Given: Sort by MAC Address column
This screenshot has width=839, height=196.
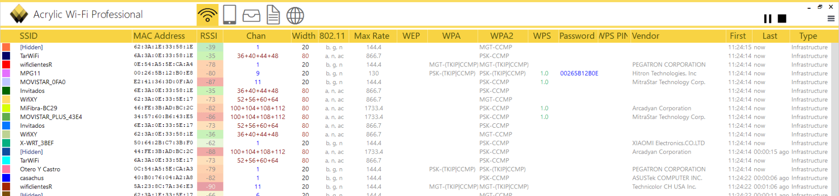Looking at the screenshot, I should [159, 36].
